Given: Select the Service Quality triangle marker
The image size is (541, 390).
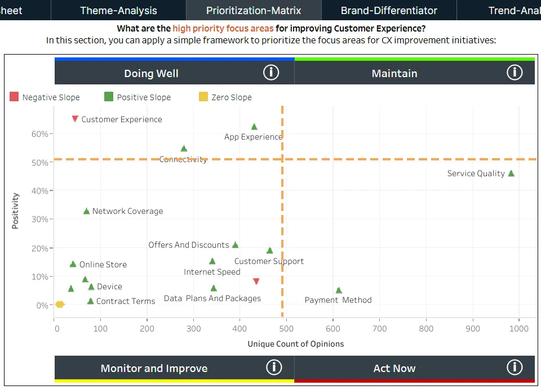Looking at the screenshot, I should point(511,173).
